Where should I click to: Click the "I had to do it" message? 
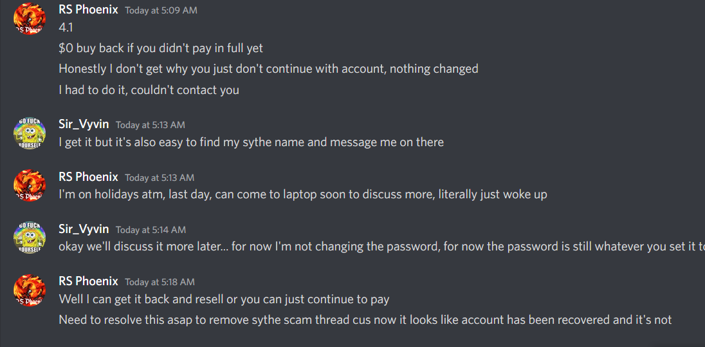149,90
